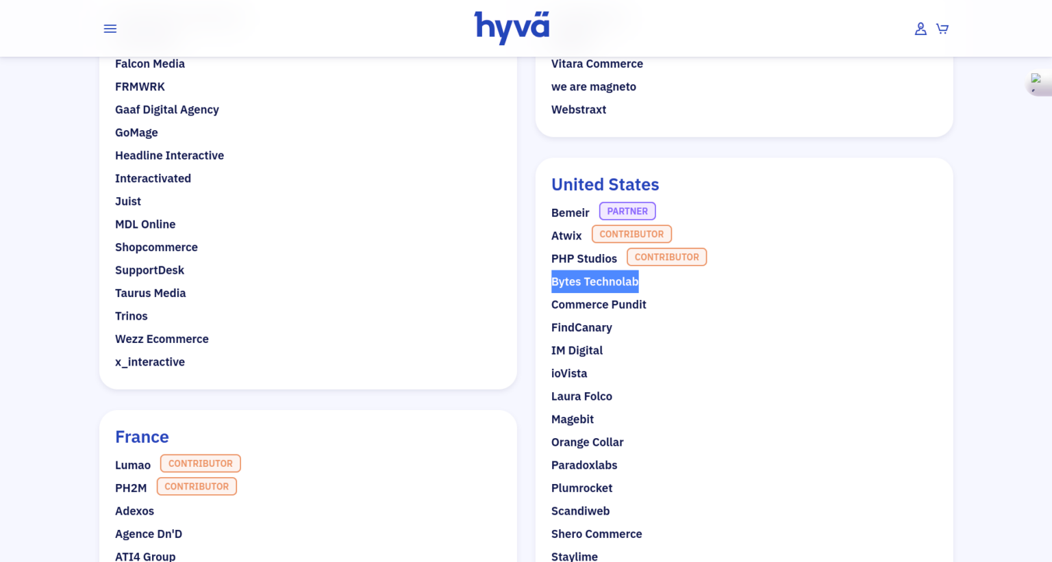Screen dimensions: 1052x562
Task: Open the France section heading
Action: (x=142, y=437)
